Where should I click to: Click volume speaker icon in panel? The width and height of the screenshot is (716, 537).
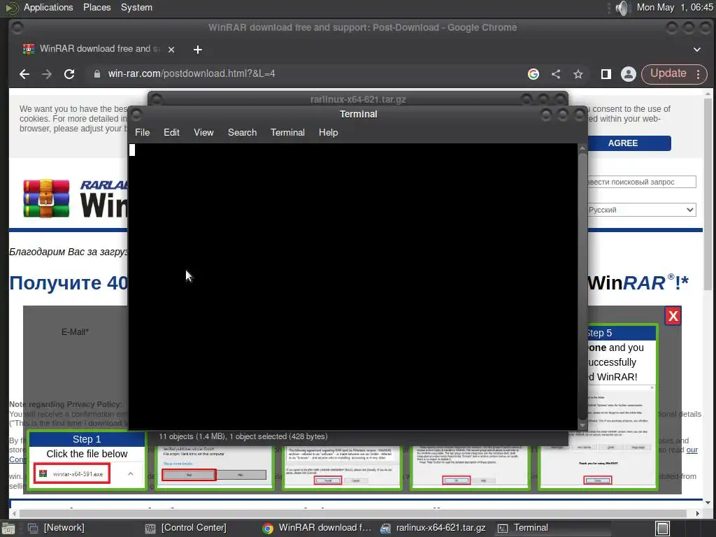622,8
